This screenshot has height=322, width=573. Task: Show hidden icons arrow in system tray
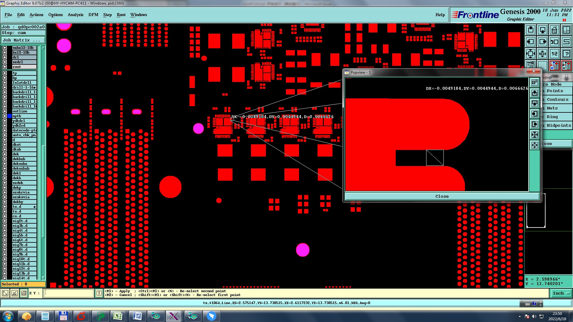point(520,316)
